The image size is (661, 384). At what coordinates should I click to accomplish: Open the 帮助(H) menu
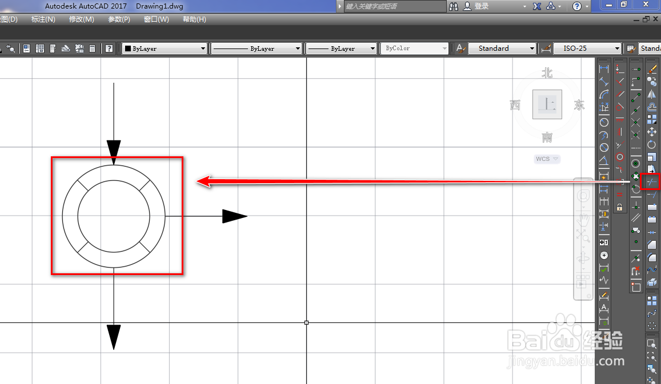coord(194,19)
